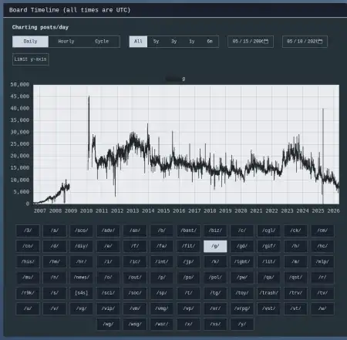Select the /3/ board button
This screenshot has height=340, width=347.
[x=28, y=231]
